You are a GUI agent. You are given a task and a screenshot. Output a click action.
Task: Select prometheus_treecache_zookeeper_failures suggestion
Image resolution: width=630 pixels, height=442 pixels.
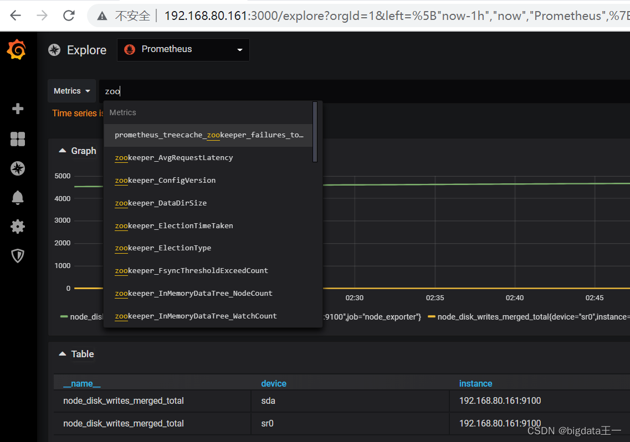tap(209, 135)
